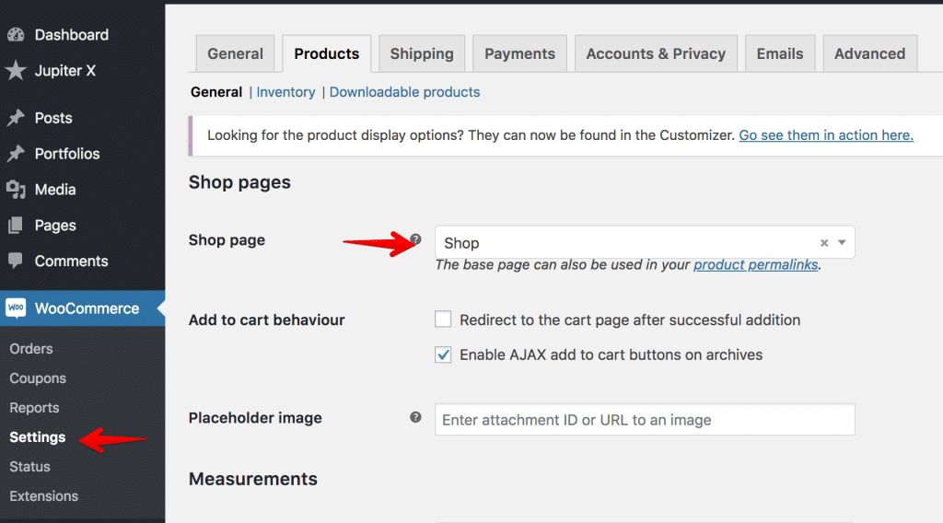Click help icon beside Placeholder image
943x523 pixels.
click(415, 417)
